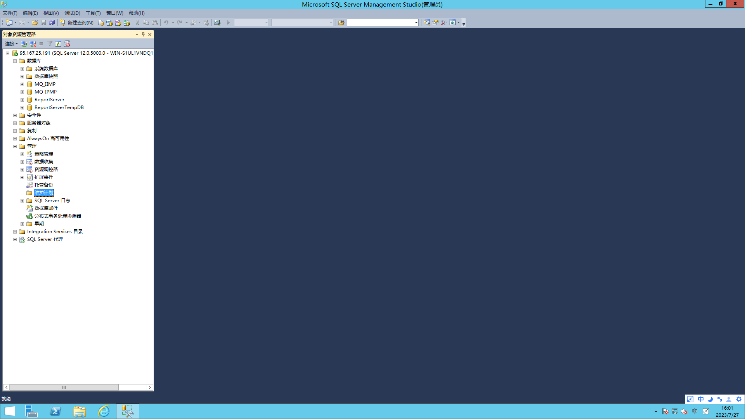Refresh the Object Explorer tree
Viewport: 745px width, 419px height.
click(x=58, y=44)
